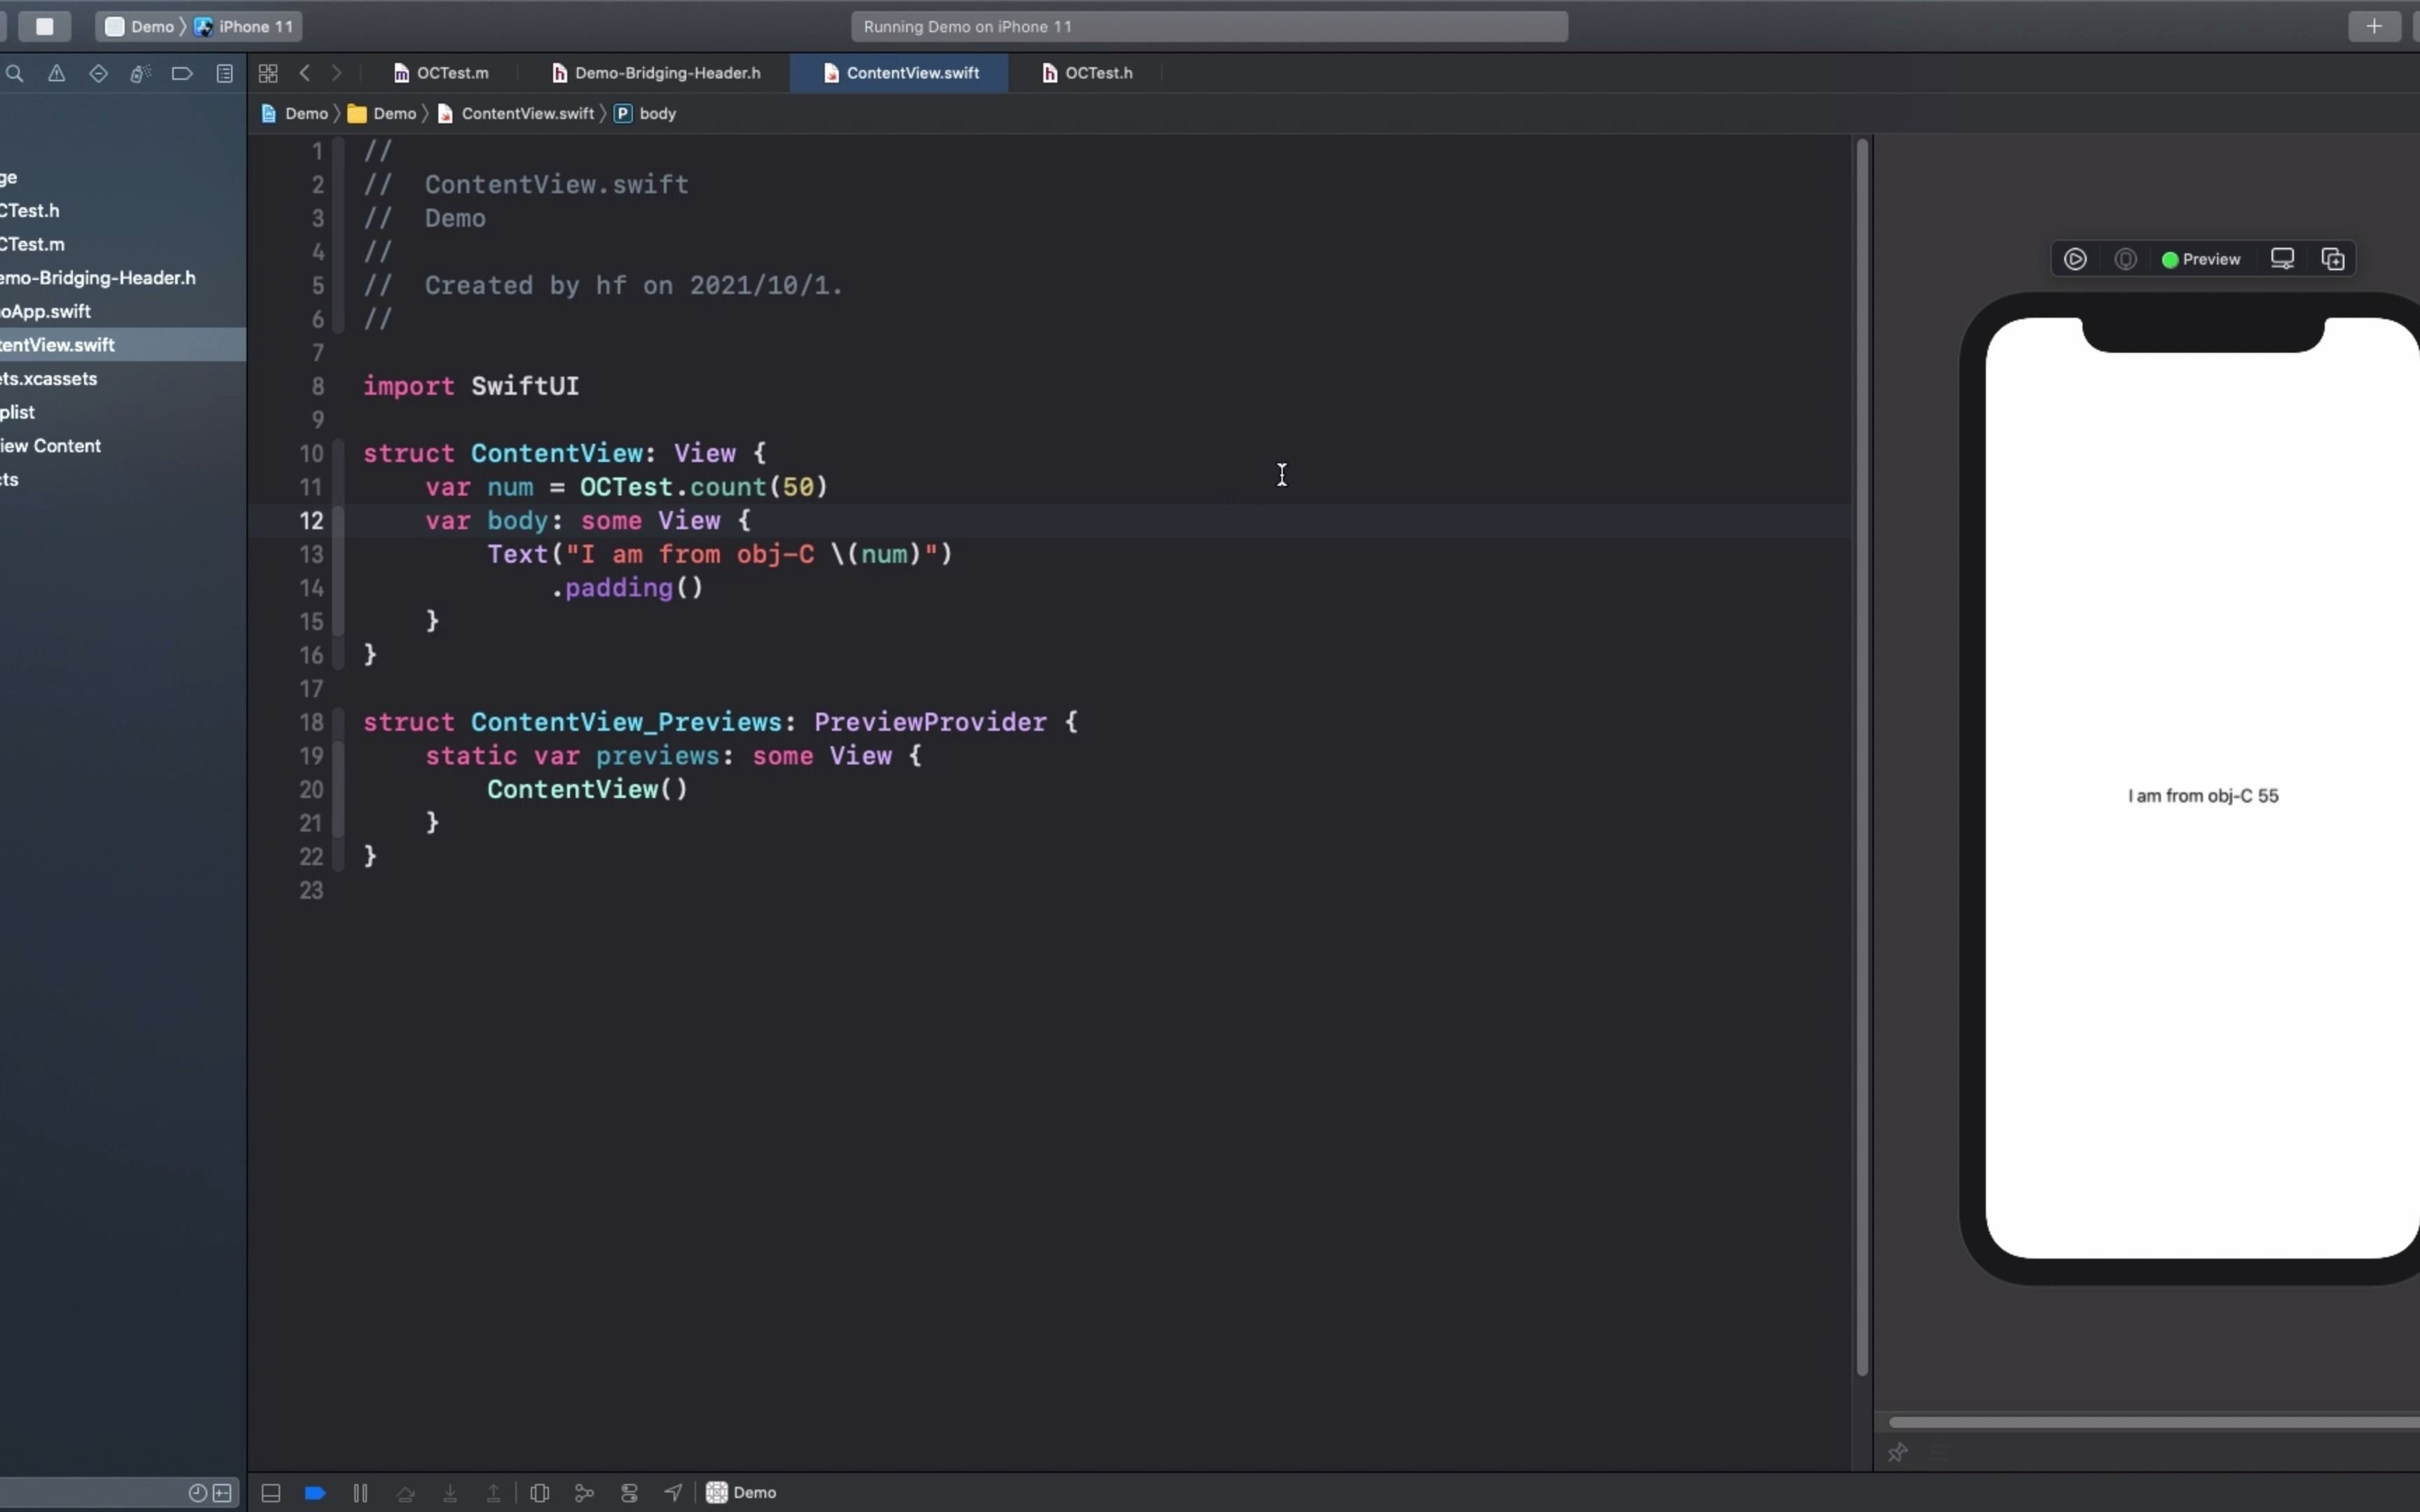Open Environment Overrides toggles icon
This screenshot has height=1512, width=2420.
click(629, 1493)
